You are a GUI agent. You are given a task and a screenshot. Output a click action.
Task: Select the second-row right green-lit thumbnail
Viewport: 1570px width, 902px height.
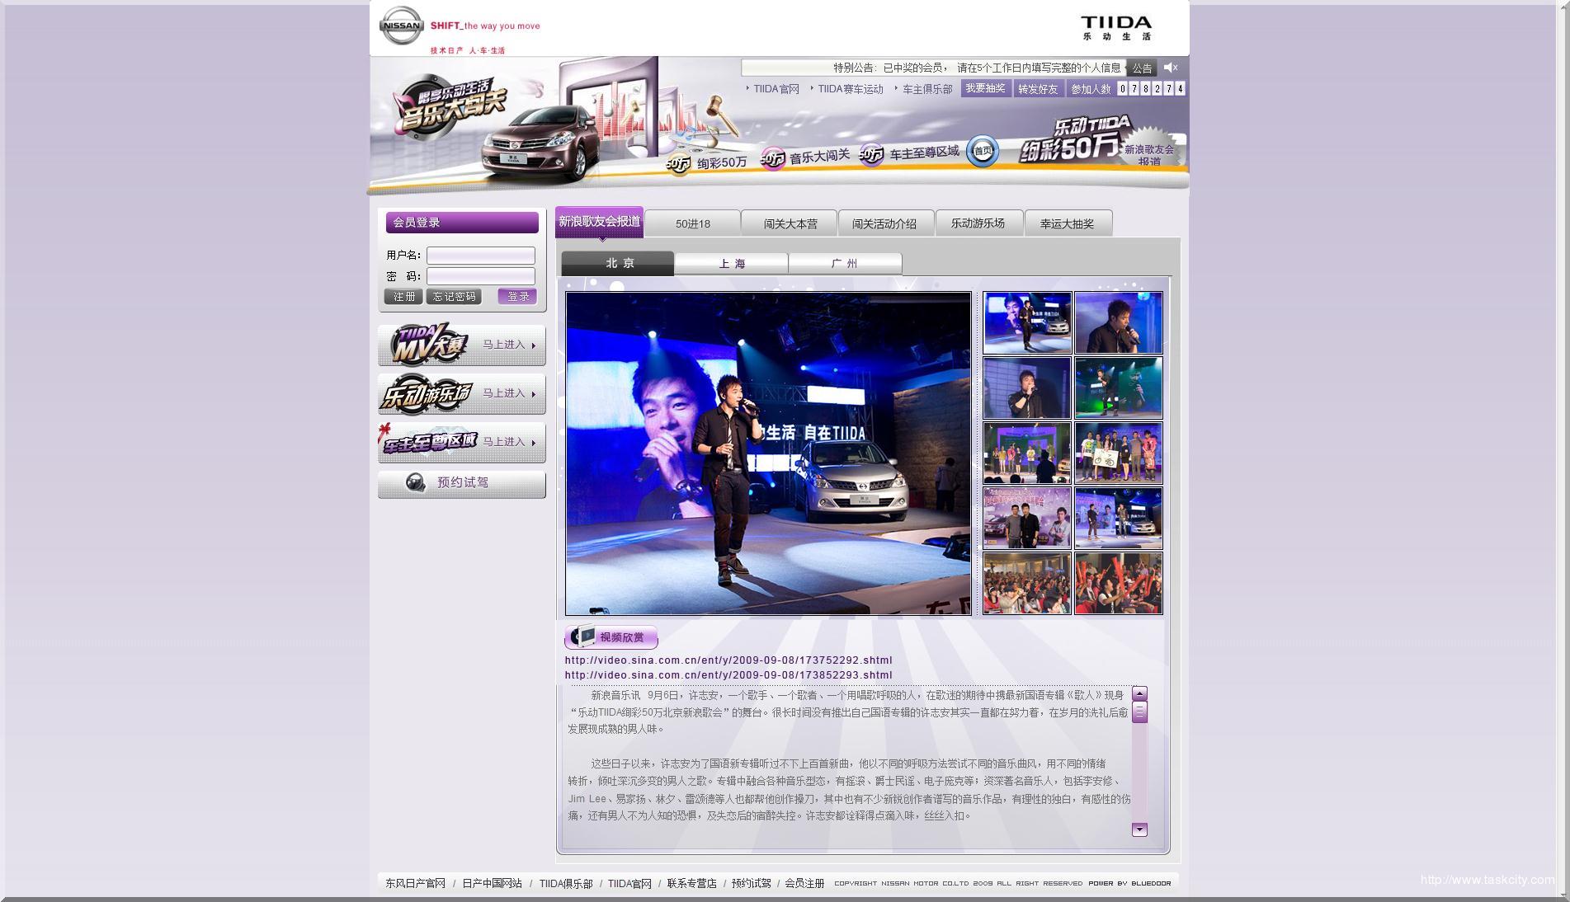click(1118, 388)
